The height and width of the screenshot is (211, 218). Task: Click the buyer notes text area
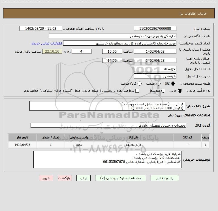[x=107, y=159]
